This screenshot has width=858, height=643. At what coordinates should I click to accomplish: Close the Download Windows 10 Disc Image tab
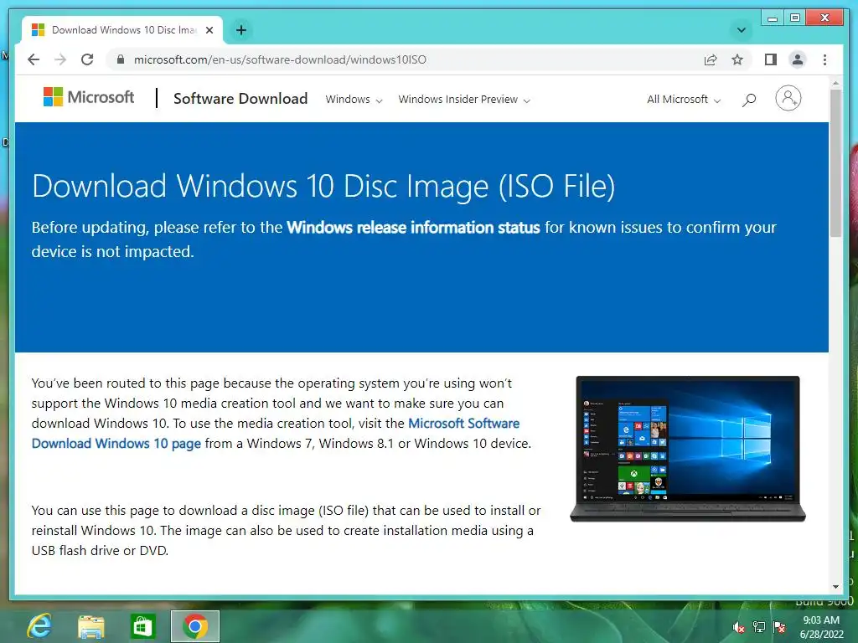[x=209, y=30]
